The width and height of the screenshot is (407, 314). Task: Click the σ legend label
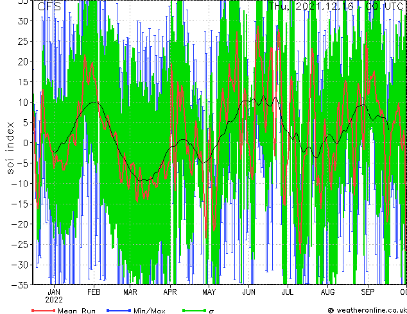[x=211, y=311]
